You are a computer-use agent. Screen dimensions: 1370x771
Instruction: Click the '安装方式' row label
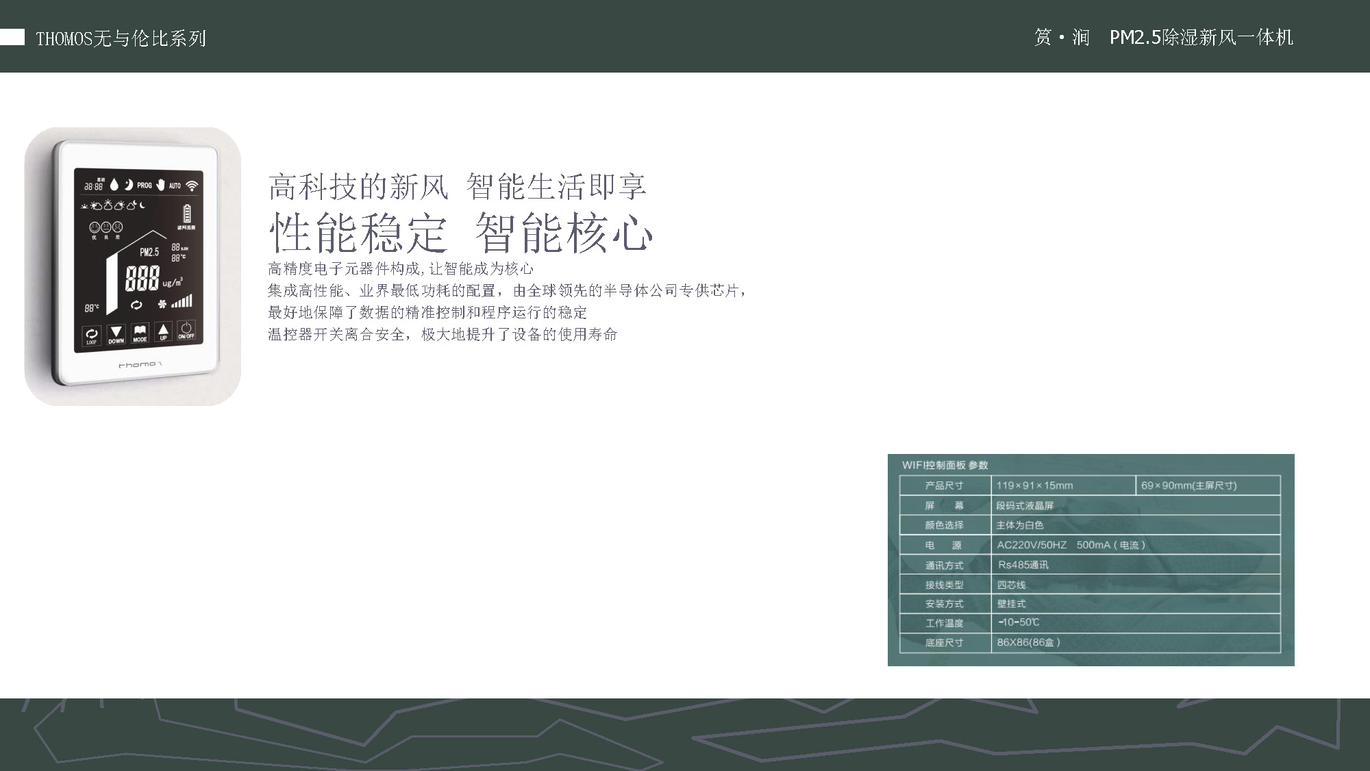click(944, 604)
